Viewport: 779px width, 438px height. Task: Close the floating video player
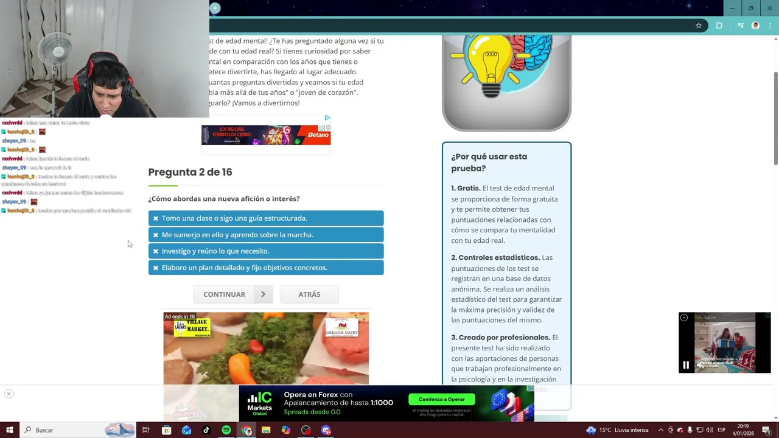point(684,318)
